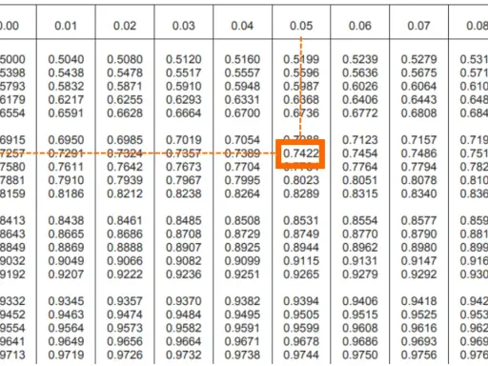Screen dimensions: 488x366
Task: Select the value 0.7422
Action: point(301,153)
